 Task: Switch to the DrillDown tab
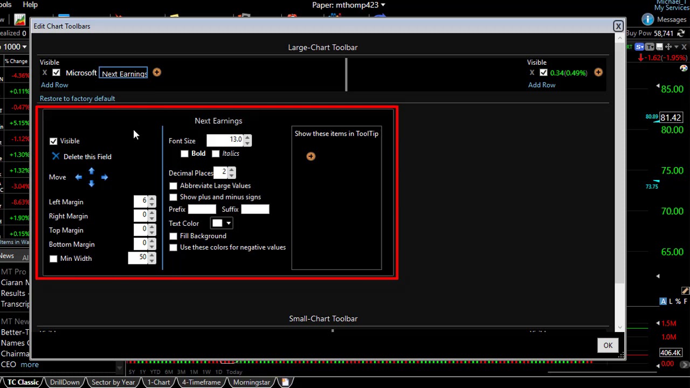click(x=65, y=382)
